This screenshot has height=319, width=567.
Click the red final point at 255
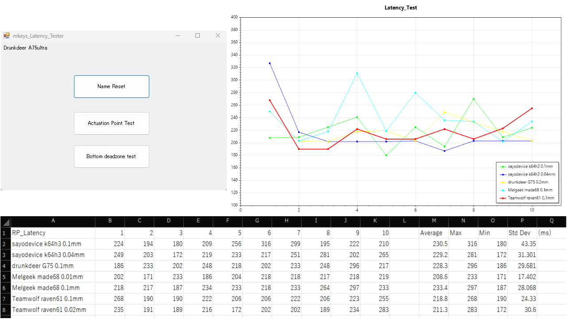(532, 108)
